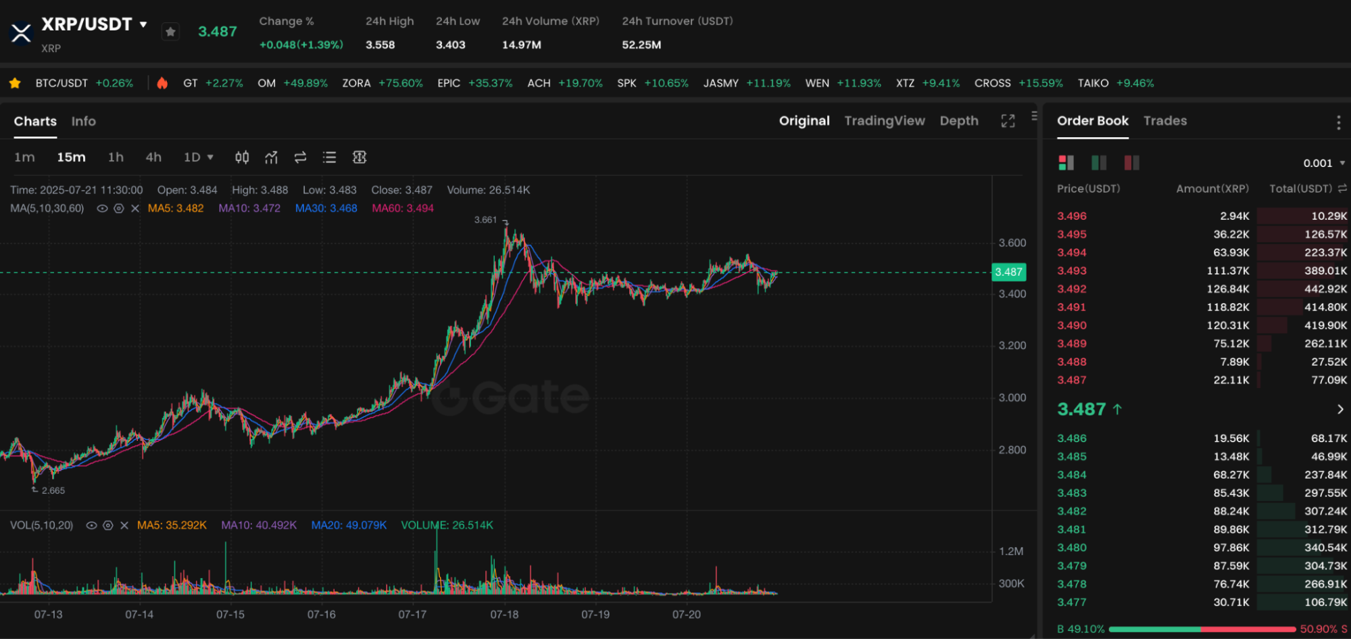
Task: Open CROSS ticker with +15.59%
Action: (x=1018, y=83)
